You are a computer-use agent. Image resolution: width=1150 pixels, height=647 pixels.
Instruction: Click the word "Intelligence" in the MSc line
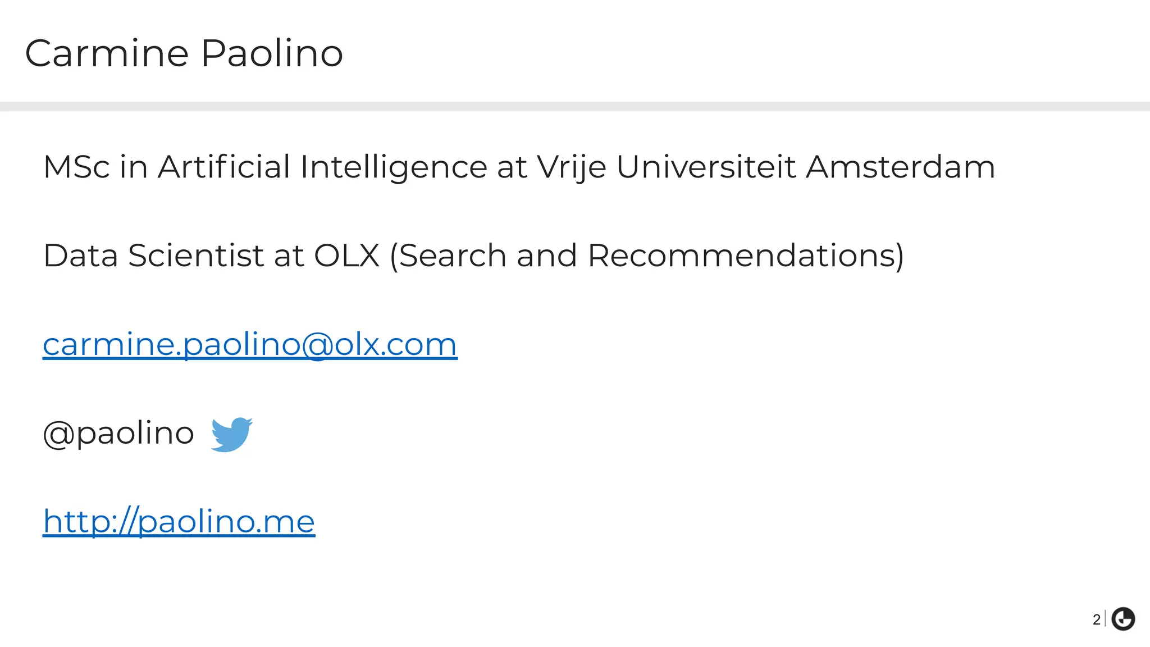click(x=393, y=167)
